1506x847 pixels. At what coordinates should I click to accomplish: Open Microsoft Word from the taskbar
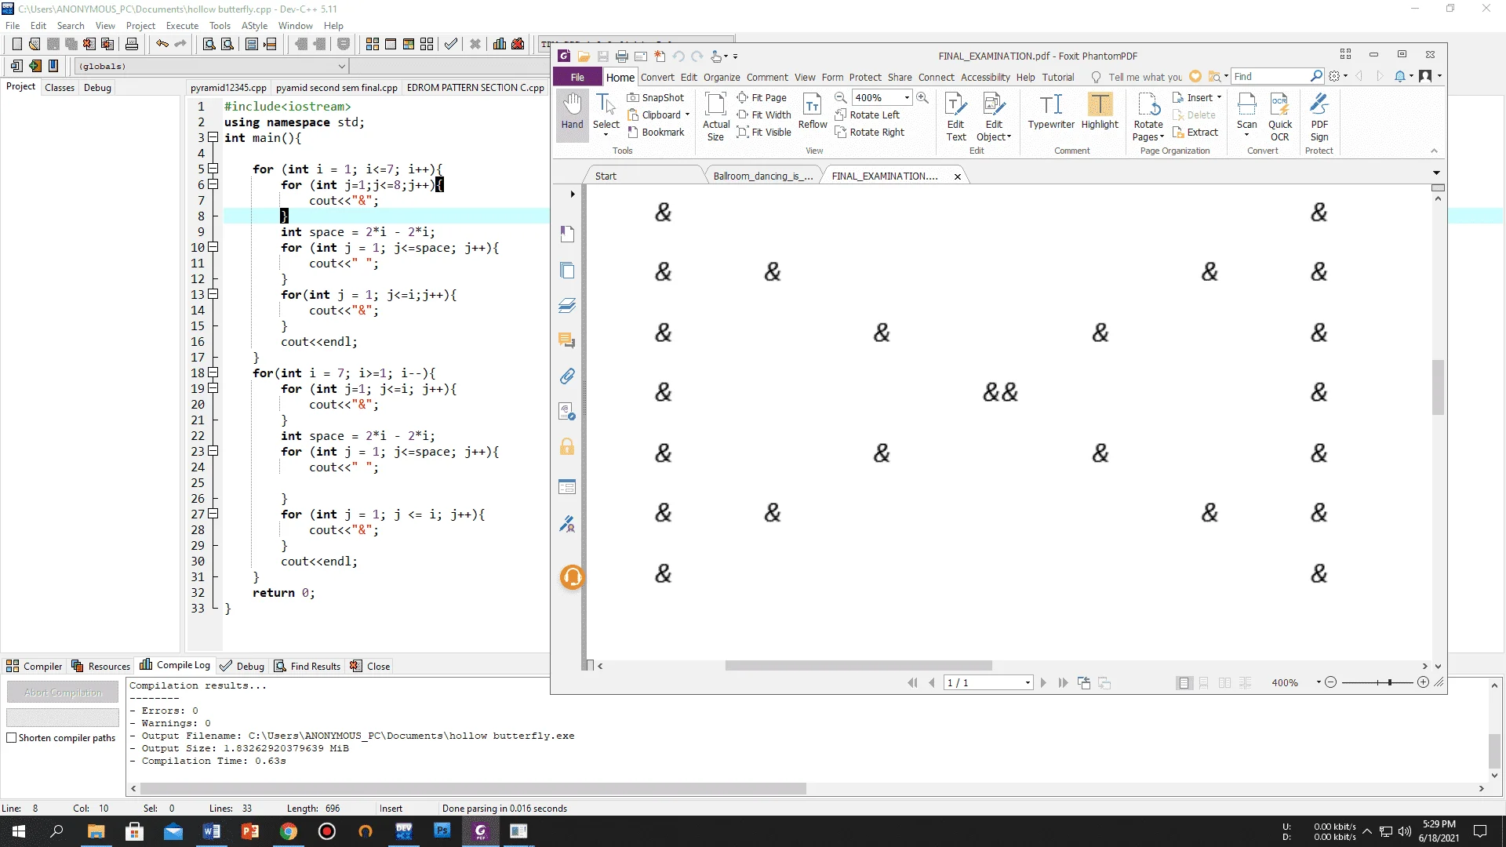point(212,831)
